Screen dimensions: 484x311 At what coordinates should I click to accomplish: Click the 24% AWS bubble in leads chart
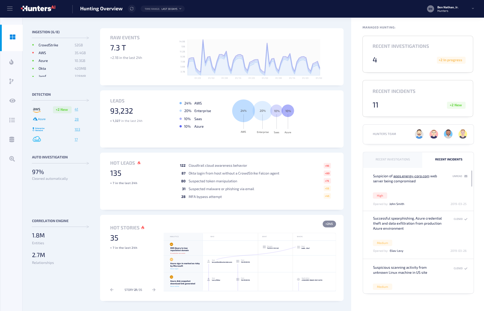click(x=243, y=111)
